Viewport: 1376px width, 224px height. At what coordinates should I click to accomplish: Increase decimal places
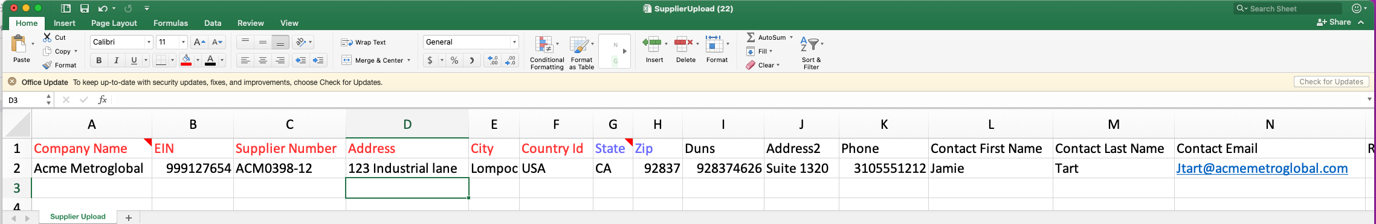click(493, 60)
